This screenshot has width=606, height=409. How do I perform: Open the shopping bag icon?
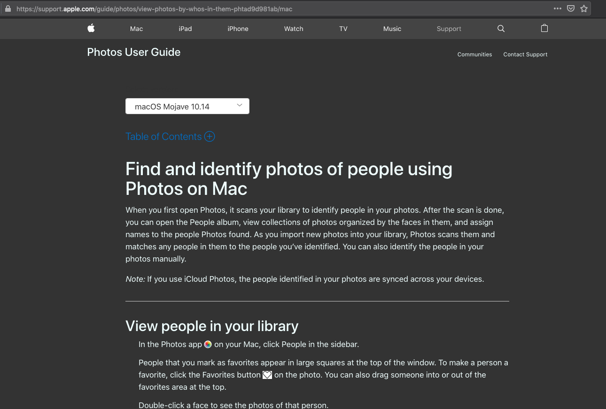point(544,29)
